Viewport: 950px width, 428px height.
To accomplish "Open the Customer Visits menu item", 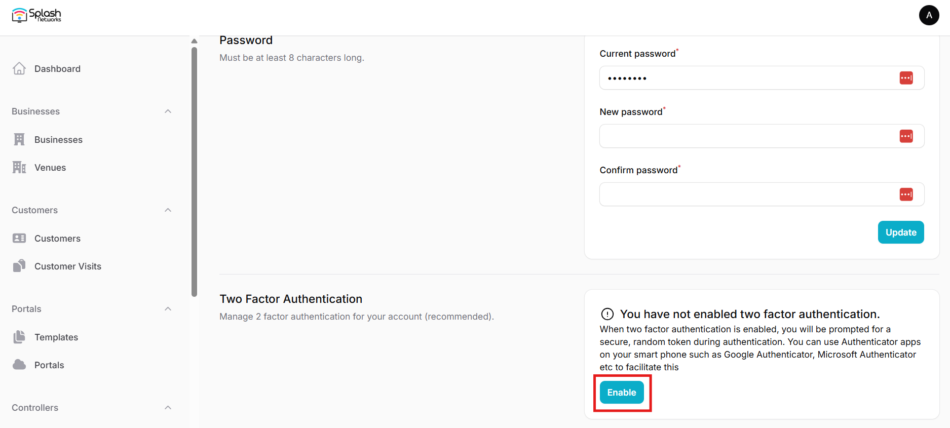I will (68, 266).
